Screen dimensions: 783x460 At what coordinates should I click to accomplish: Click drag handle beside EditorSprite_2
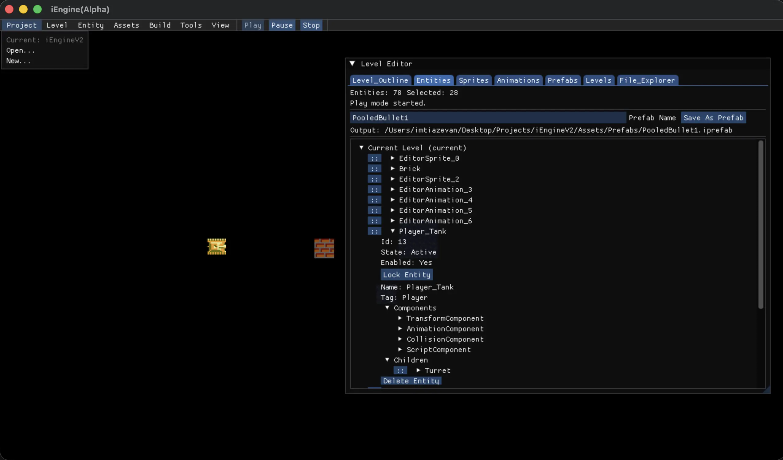(374, 179)
